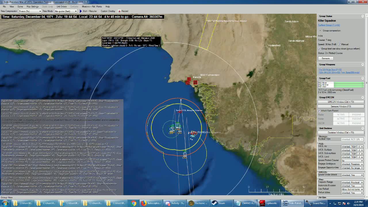This screenshot has height=207, width=368.
Task: Open the CMANO taskbar window
Action: point(245,203)
